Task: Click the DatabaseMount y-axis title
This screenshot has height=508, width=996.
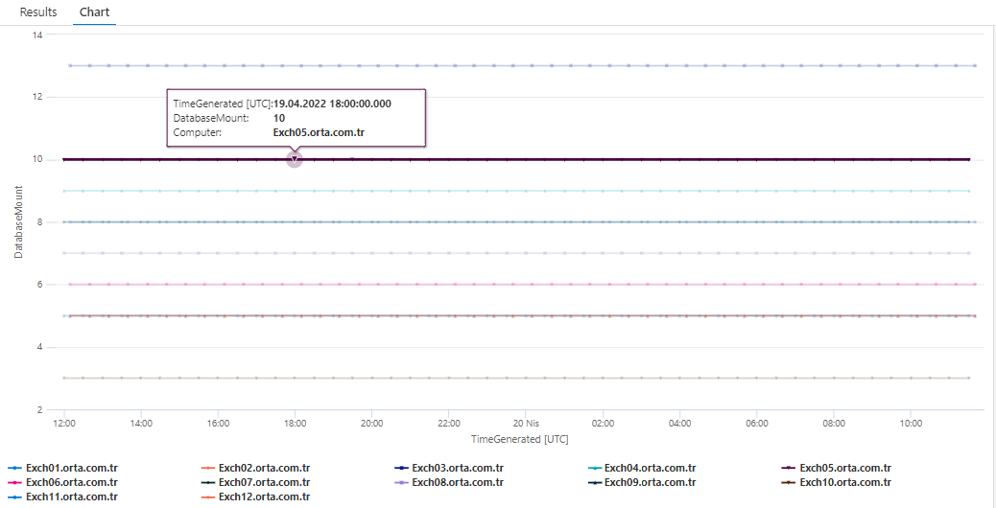Action: click(x=20, y=221)
